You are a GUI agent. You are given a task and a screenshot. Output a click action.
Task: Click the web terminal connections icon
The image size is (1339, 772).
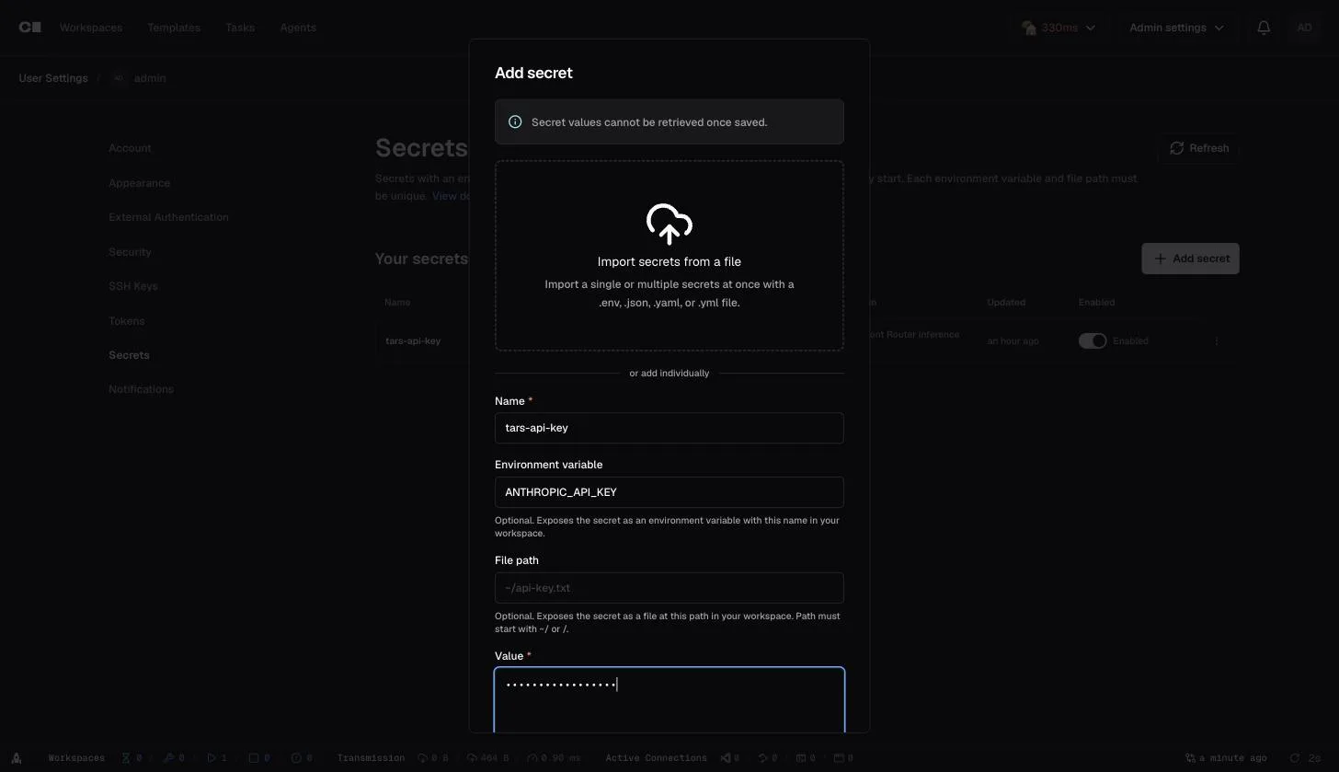[800, 758]
